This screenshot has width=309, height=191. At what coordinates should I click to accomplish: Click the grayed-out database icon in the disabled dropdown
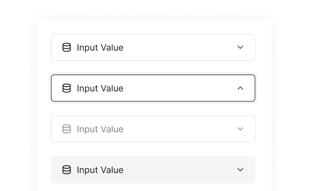tap(66, 129)
